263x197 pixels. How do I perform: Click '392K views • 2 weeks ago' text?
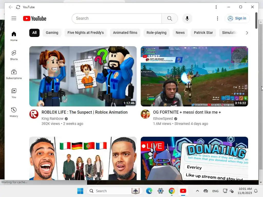62,124
